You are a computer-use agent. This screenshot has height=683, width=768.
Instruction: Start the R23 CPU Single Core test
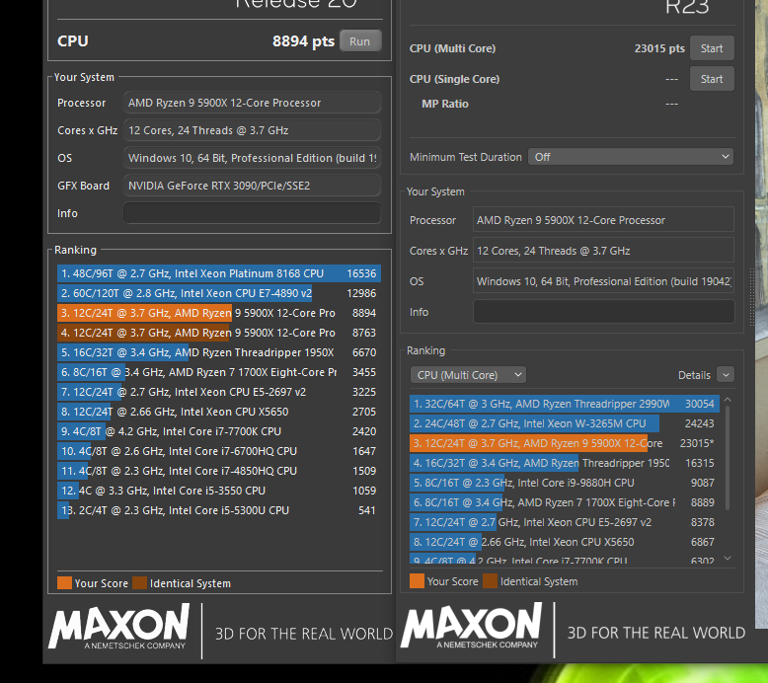click(x=711, y=79)
